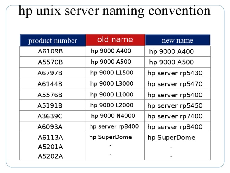The height and width of the screenshot is (173, 230).
Task: Click old name 'hp 9000 L3000'
Action: [x=112, y=83]
